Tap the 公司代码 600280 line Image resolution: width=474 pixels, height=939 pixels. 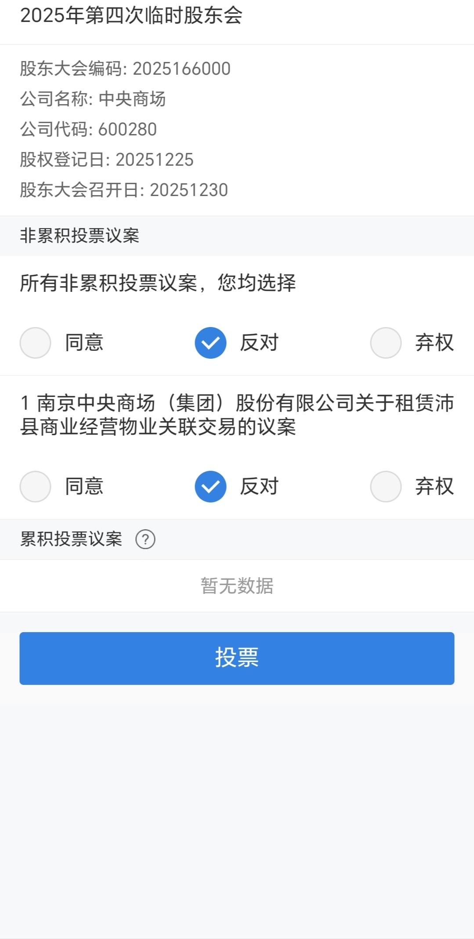pos(88,129)
